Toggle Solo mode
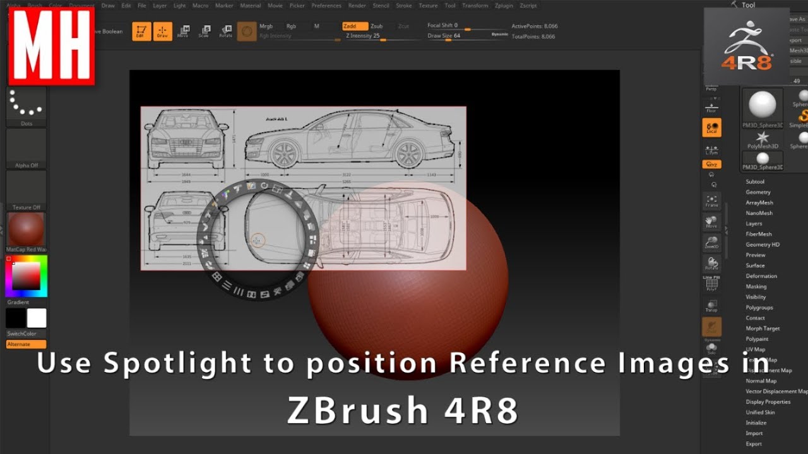This screenshot has height=454, width=808. (712, 348)
